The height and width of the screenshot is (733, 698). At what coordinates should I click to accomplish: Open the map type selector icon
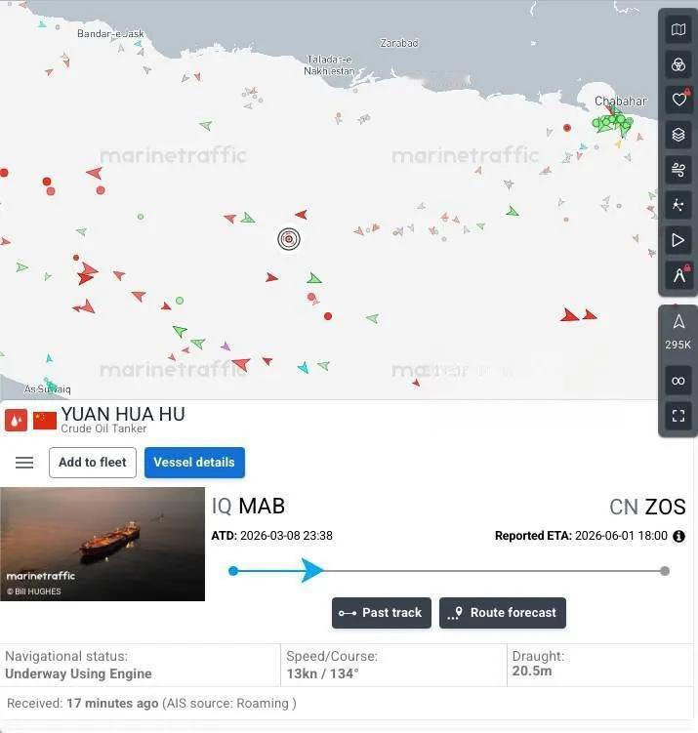(x=678, y=29)
